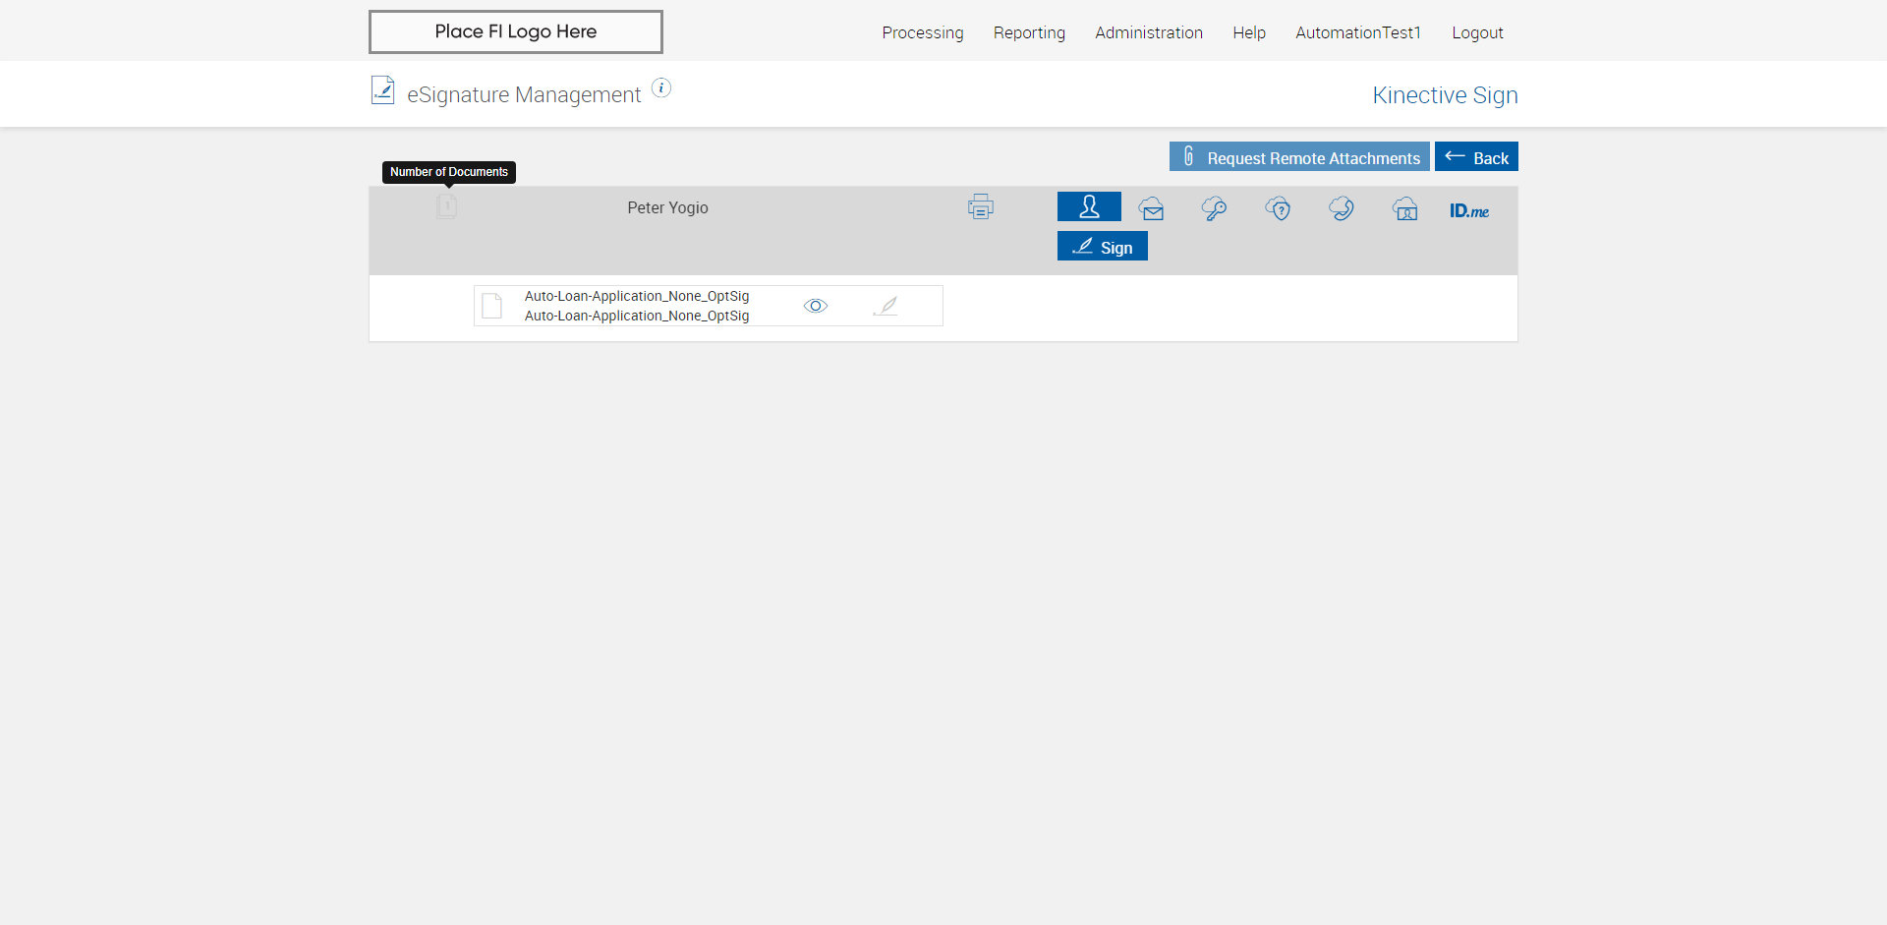Open the Reporting menu
This screenshot has height=925, width=1887.
(1029, 32)
